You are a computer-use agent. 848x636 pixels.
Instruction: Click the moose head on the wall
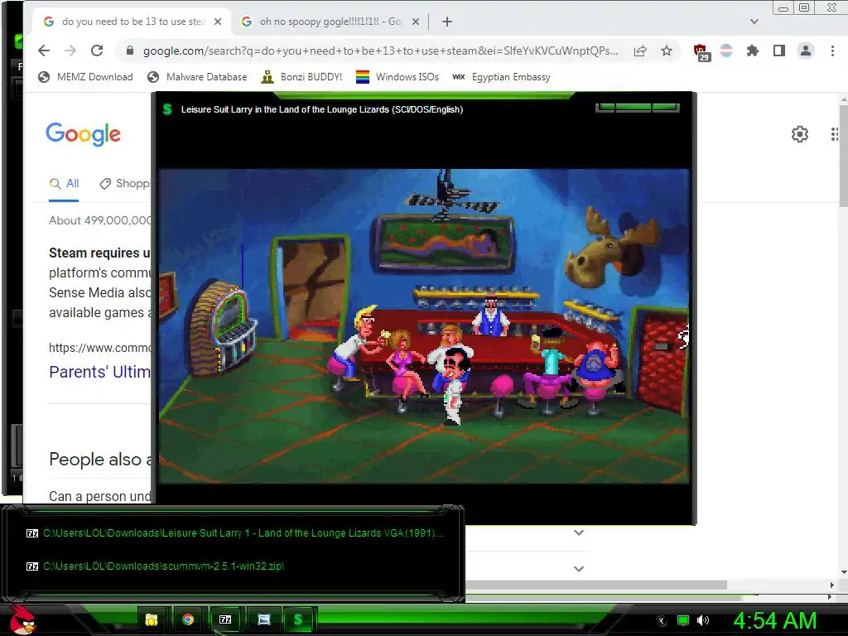click(611, 247)
